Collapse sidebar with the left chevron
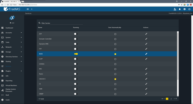193x104 pixels. (32, 9)
